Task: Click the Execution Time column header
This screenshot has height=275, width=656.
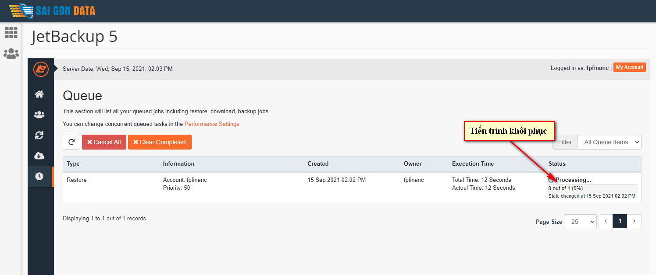Action: tap(473, 164)
